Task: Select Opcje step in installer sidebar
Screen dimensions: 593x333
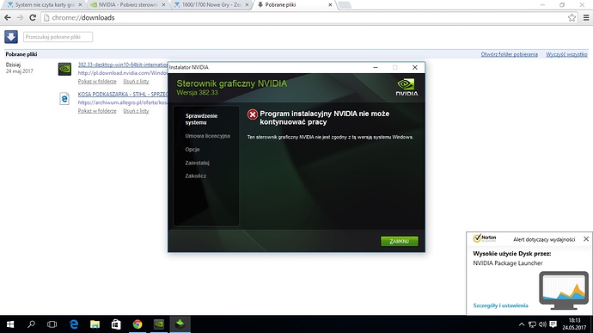Action: [193, 149]
